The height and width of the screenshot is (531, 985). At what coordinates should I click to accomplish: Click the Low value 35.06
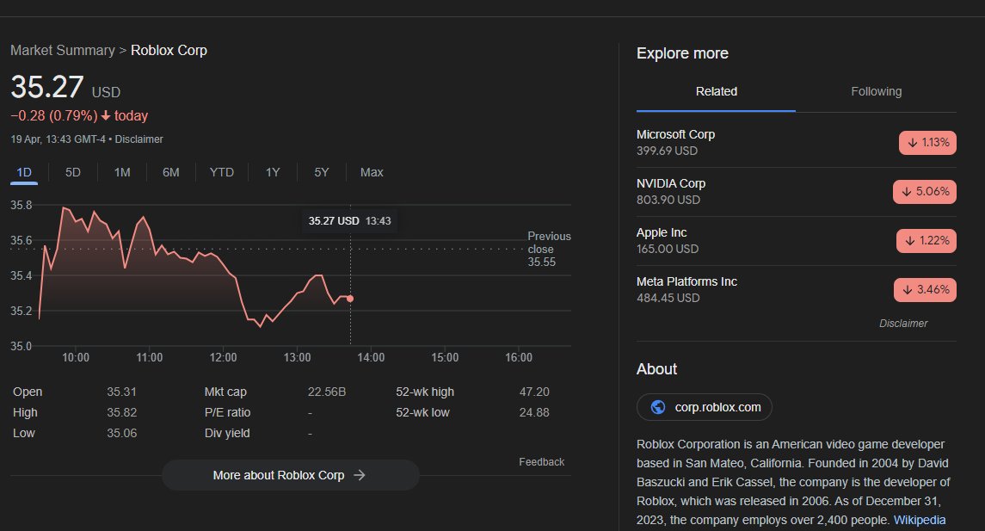coord(122,434)
